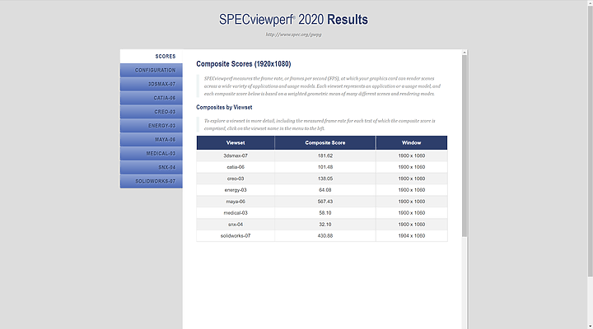Click the score value 64.08
This screenshot has width=593, height=329.
[x=325, y=190]
